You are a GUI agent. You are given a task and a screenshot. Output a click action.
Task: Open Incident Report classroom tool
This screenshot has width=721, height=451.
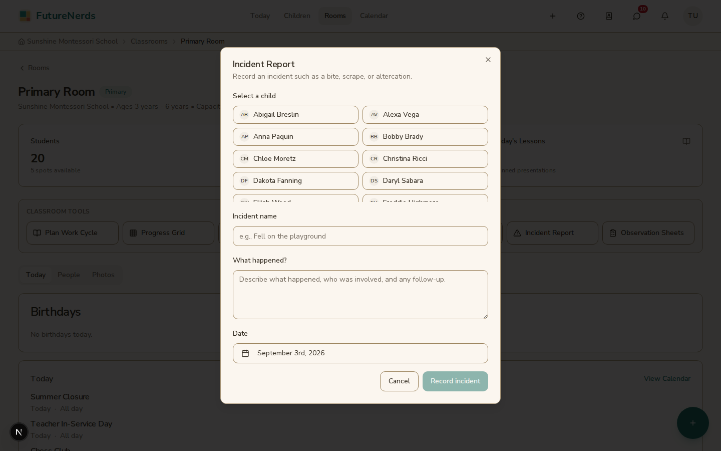tap(552, 233)
